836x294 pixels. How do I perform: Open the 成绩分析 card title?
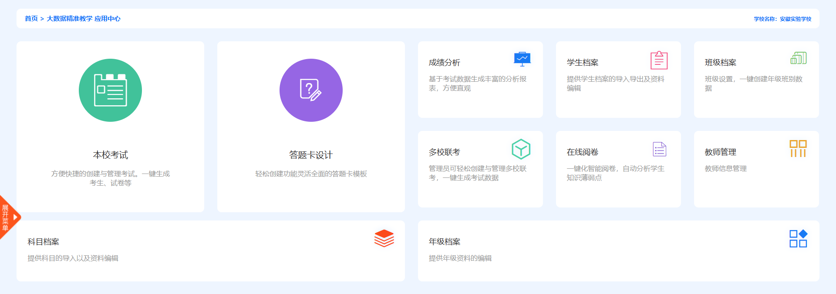pos(445,63)
